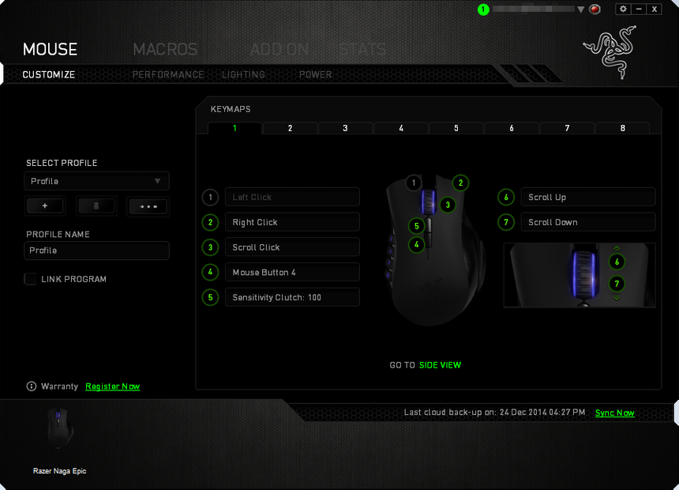
Task: Open the Right Click button assignment
Action: point(291,222)
